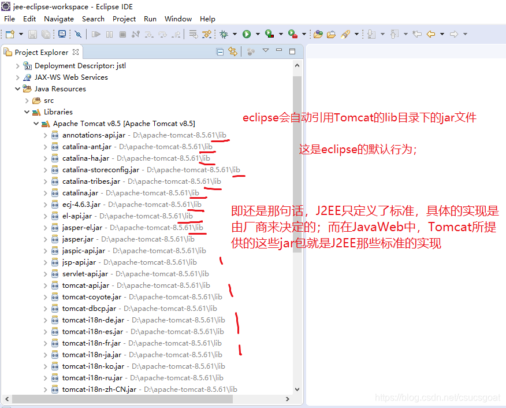The height and width of the screenshot is (408, 506).
Task: Click the Open Type icon
Action: coord(318,34)
